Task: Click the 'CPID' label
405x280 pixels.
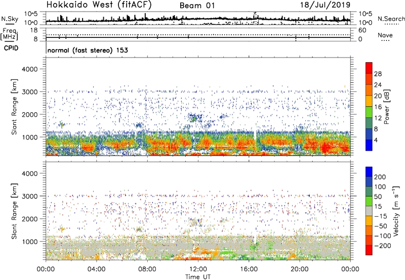Action: (11, 48)
